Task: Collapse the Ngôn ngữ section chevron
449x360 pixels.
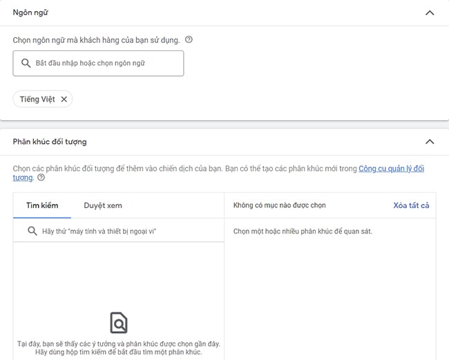Action: click(x=430, y=13)
